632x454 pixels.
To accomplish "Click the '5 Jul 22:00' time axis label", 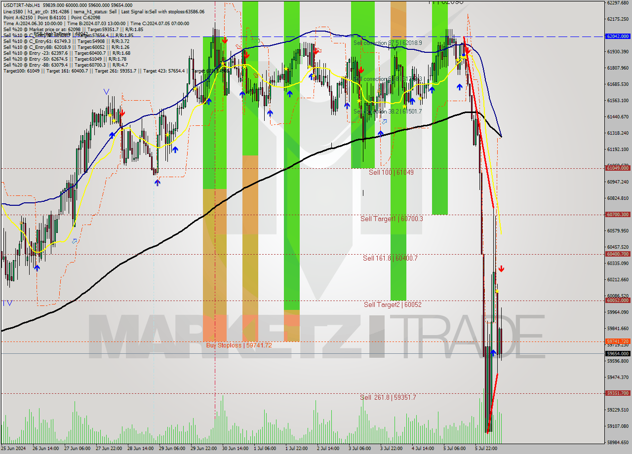I will click(486, 449).
